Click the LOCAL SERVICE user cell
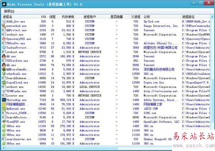Screen dimensions: 215x151 [90, 87]
